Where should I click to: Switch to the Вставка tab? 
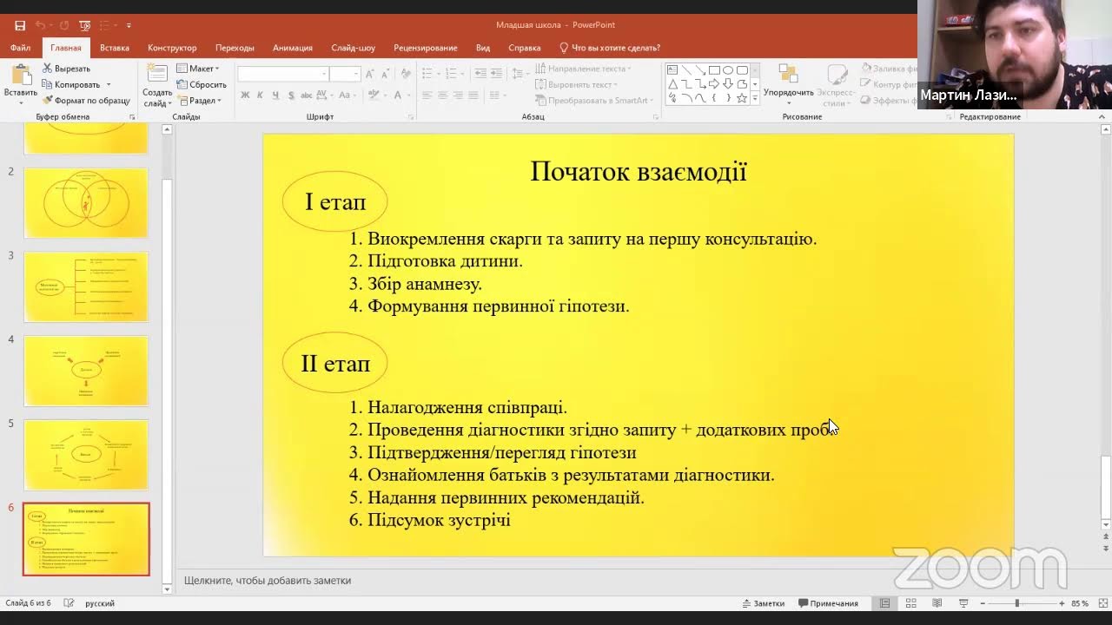pyautogui.click(x=115, y=48)
